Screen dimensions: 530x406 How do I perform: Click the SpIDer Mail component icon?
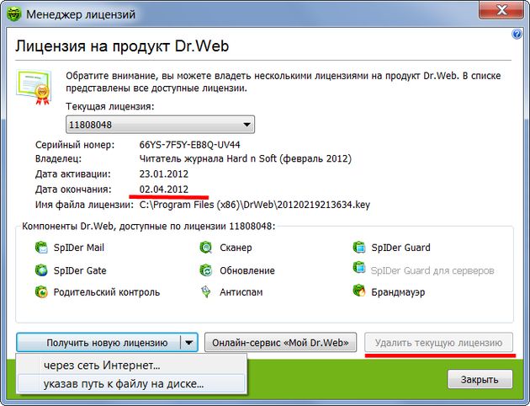click(x=41, y=248)
